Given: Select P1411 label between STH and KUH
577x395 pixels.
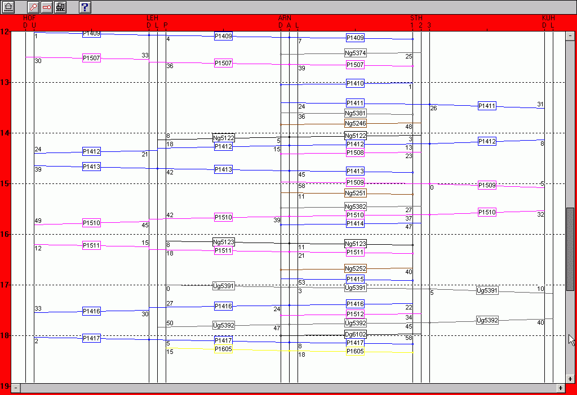Looking at the screenshot, I should point(487,106).
